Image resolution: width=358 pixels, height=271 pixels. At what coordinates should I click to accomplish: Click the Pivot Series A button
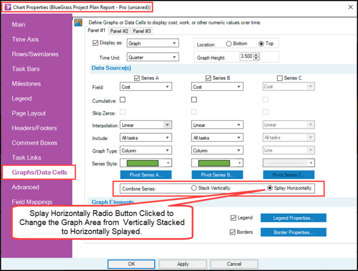[x=146, y=175]
